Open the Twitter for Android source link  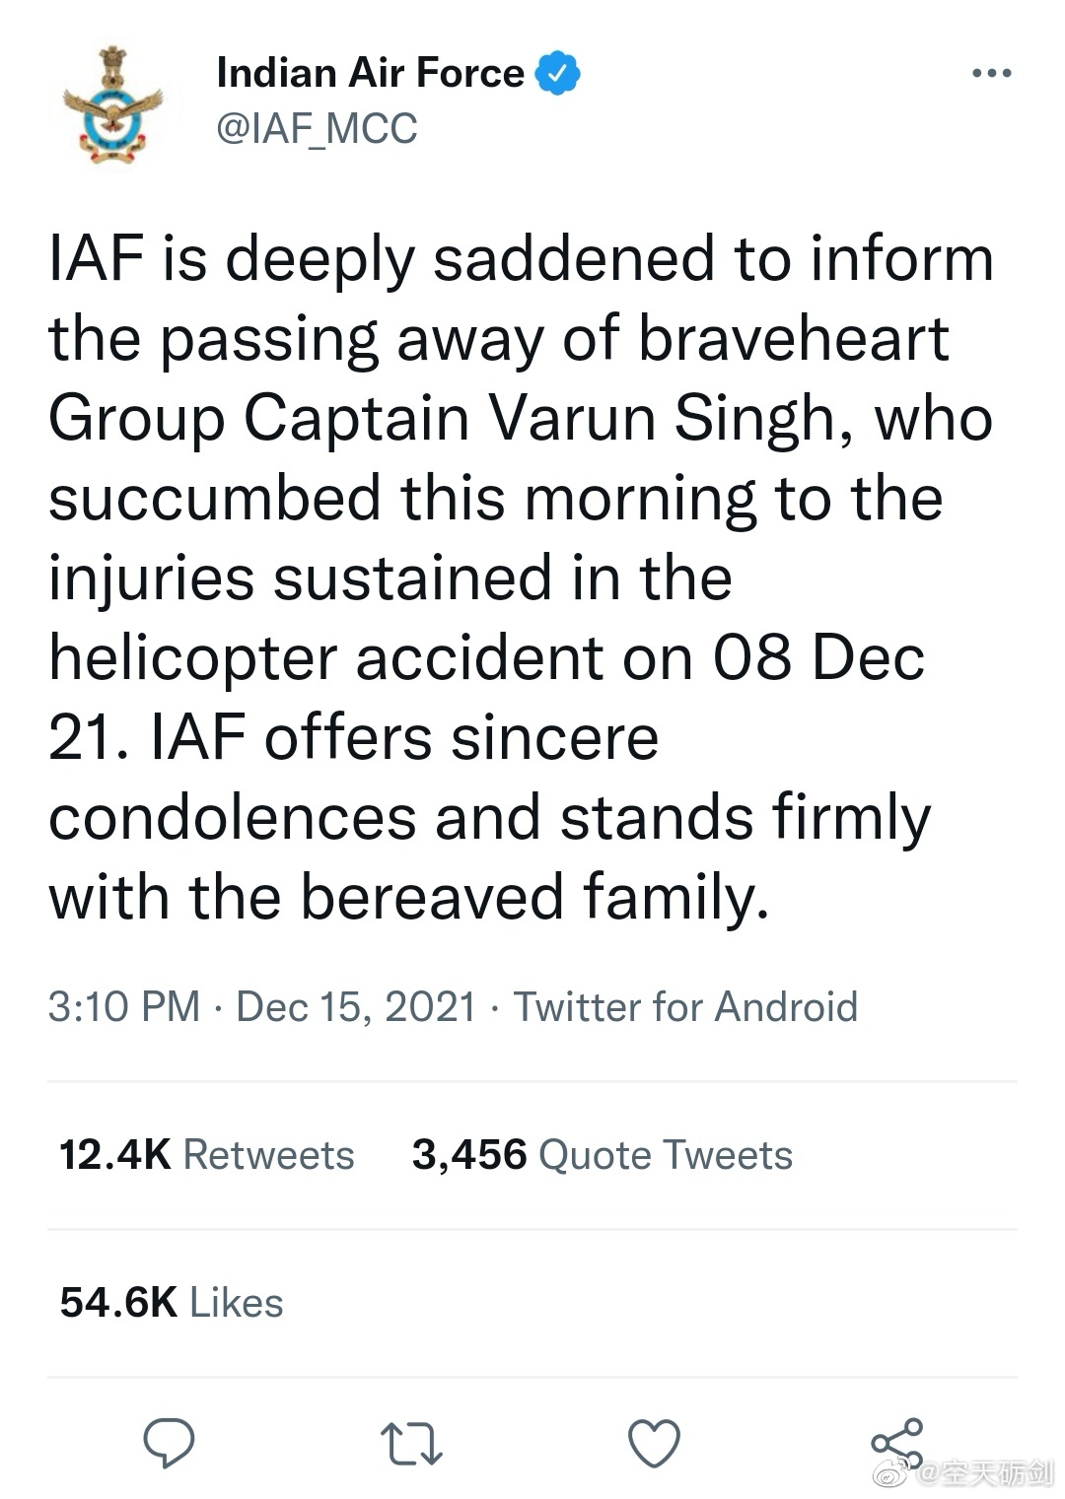pos(685,1006)
